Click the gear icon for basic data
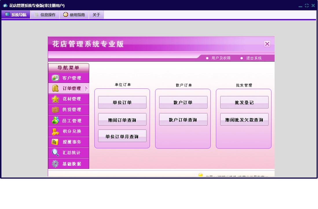The width and height of the screenshot is (318, 209). click(55, 164)
